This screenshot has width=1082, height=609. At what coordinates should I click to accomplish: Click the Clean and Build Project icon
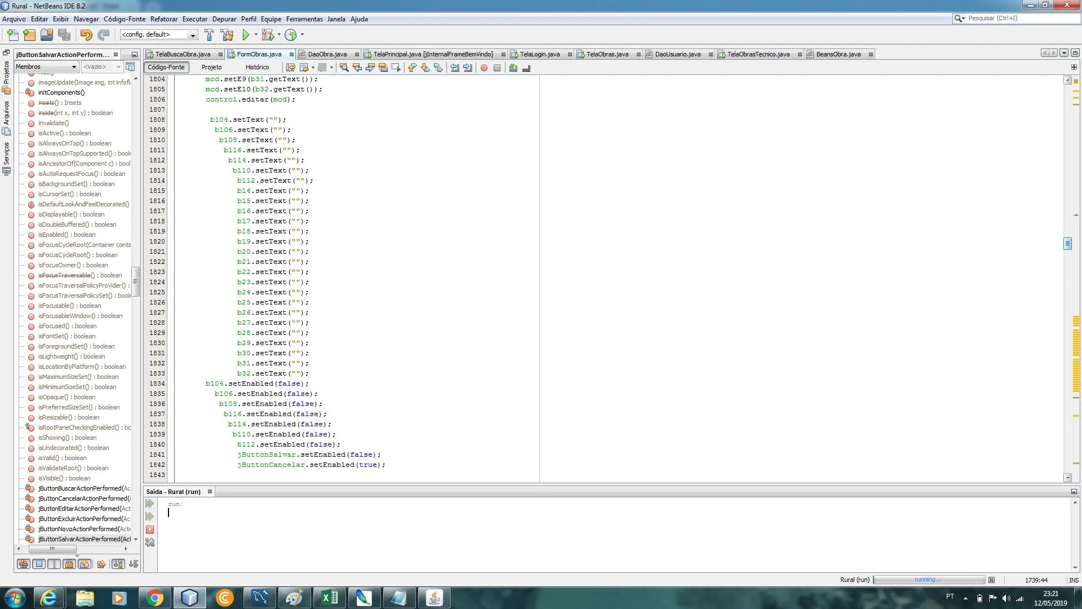point(227,35)
